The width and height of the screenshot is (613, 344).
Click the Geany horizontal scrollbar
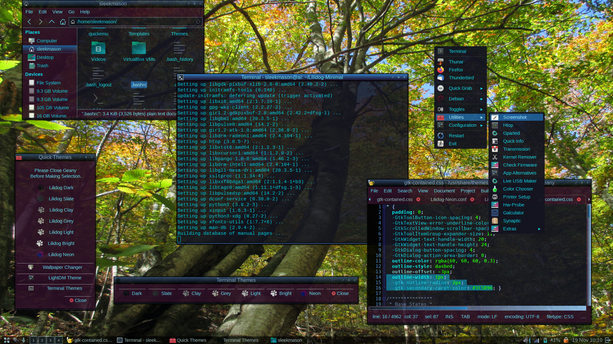pyautogui.click(x=477, y=308)
